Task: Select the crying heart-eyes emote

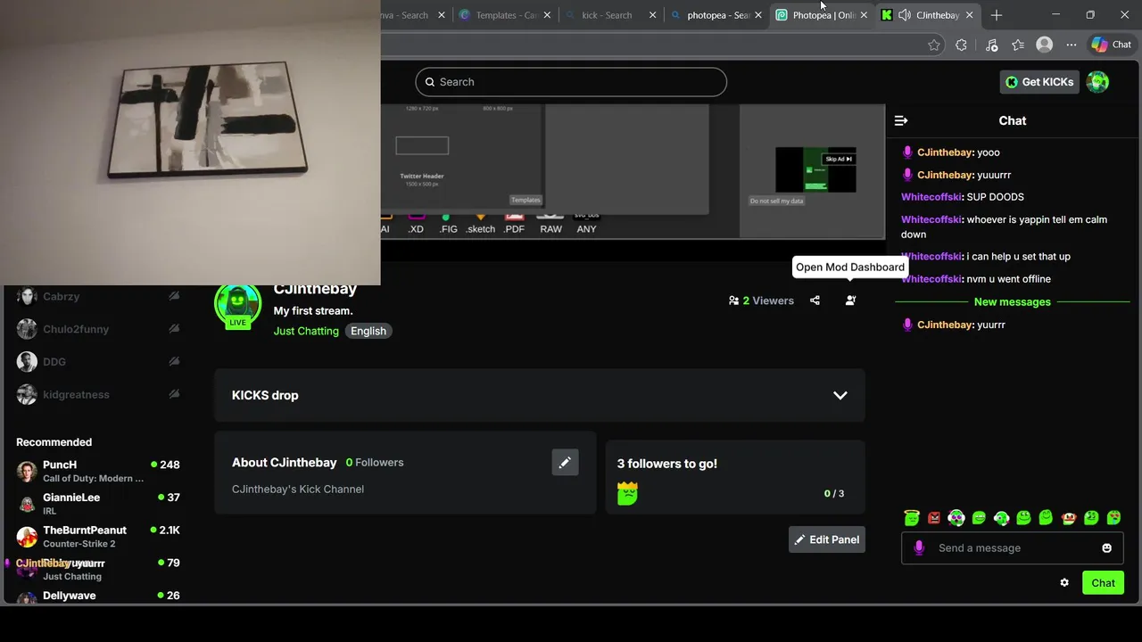Action: pos(1113,518)
